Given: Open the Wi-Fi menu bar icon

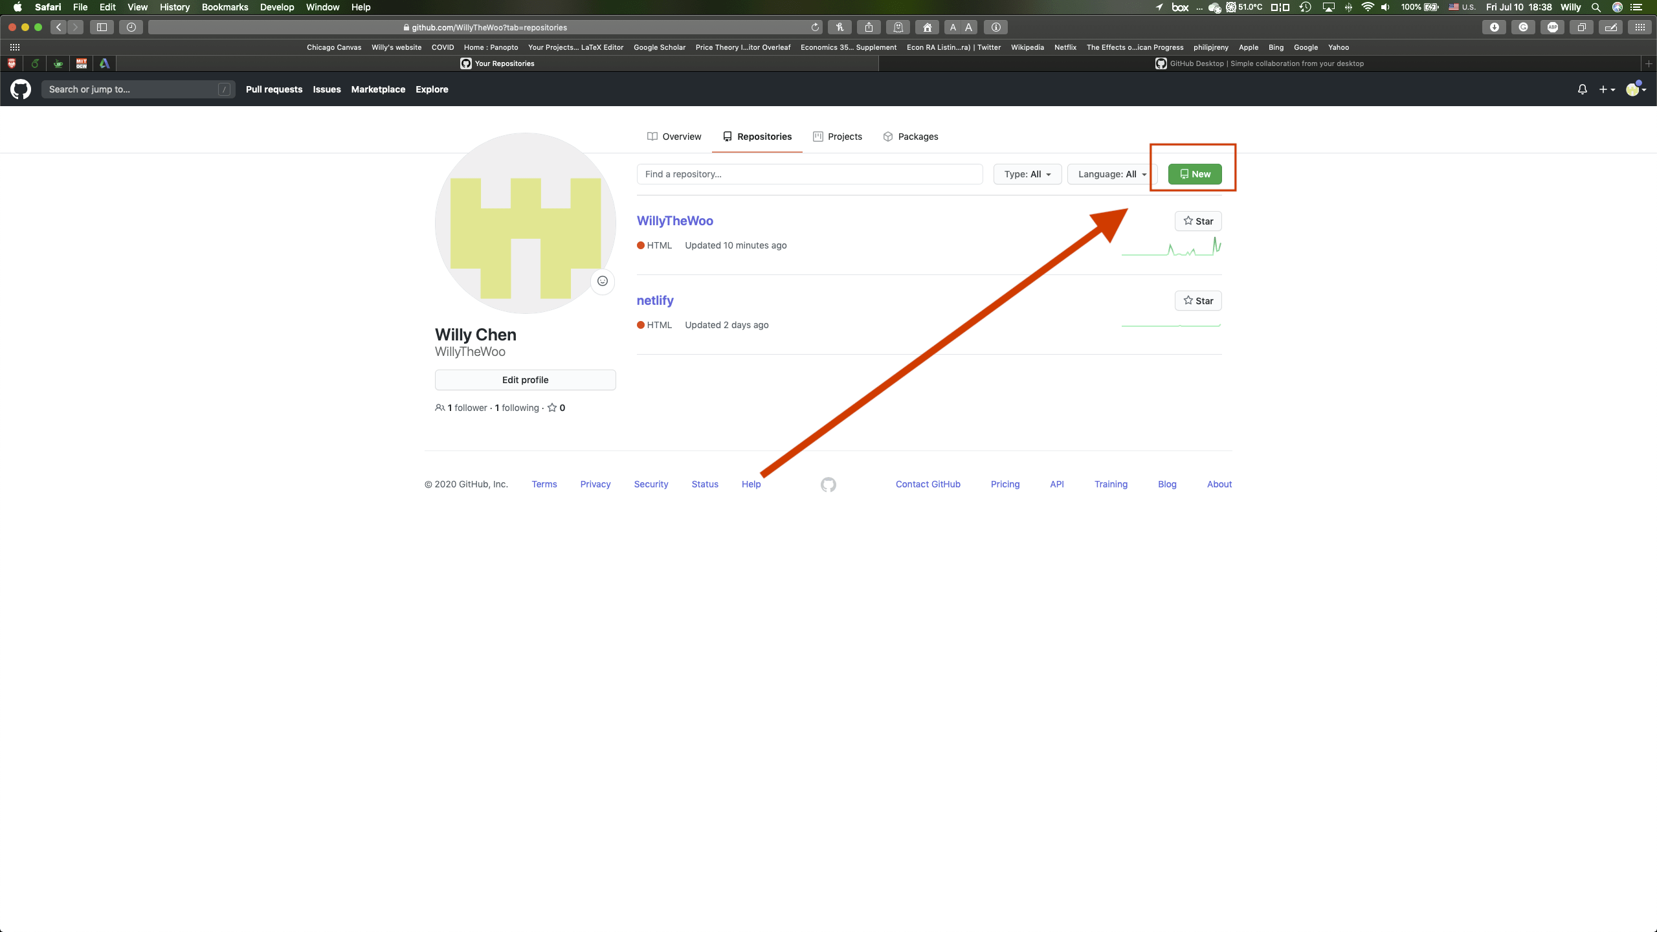Looking at the screenshot, I should pyautogui.click(x=1368, y=7).
